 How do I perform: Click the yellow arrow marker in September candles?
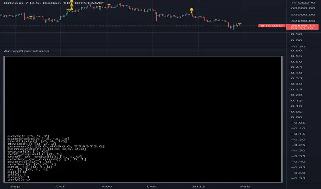31,17
